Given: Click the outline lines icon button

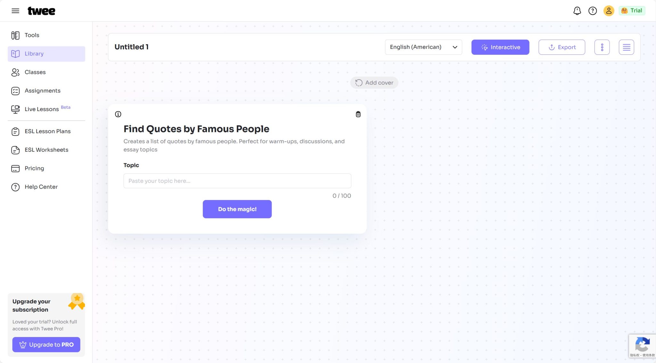Looking at the screenshot, I should point(626,47).
